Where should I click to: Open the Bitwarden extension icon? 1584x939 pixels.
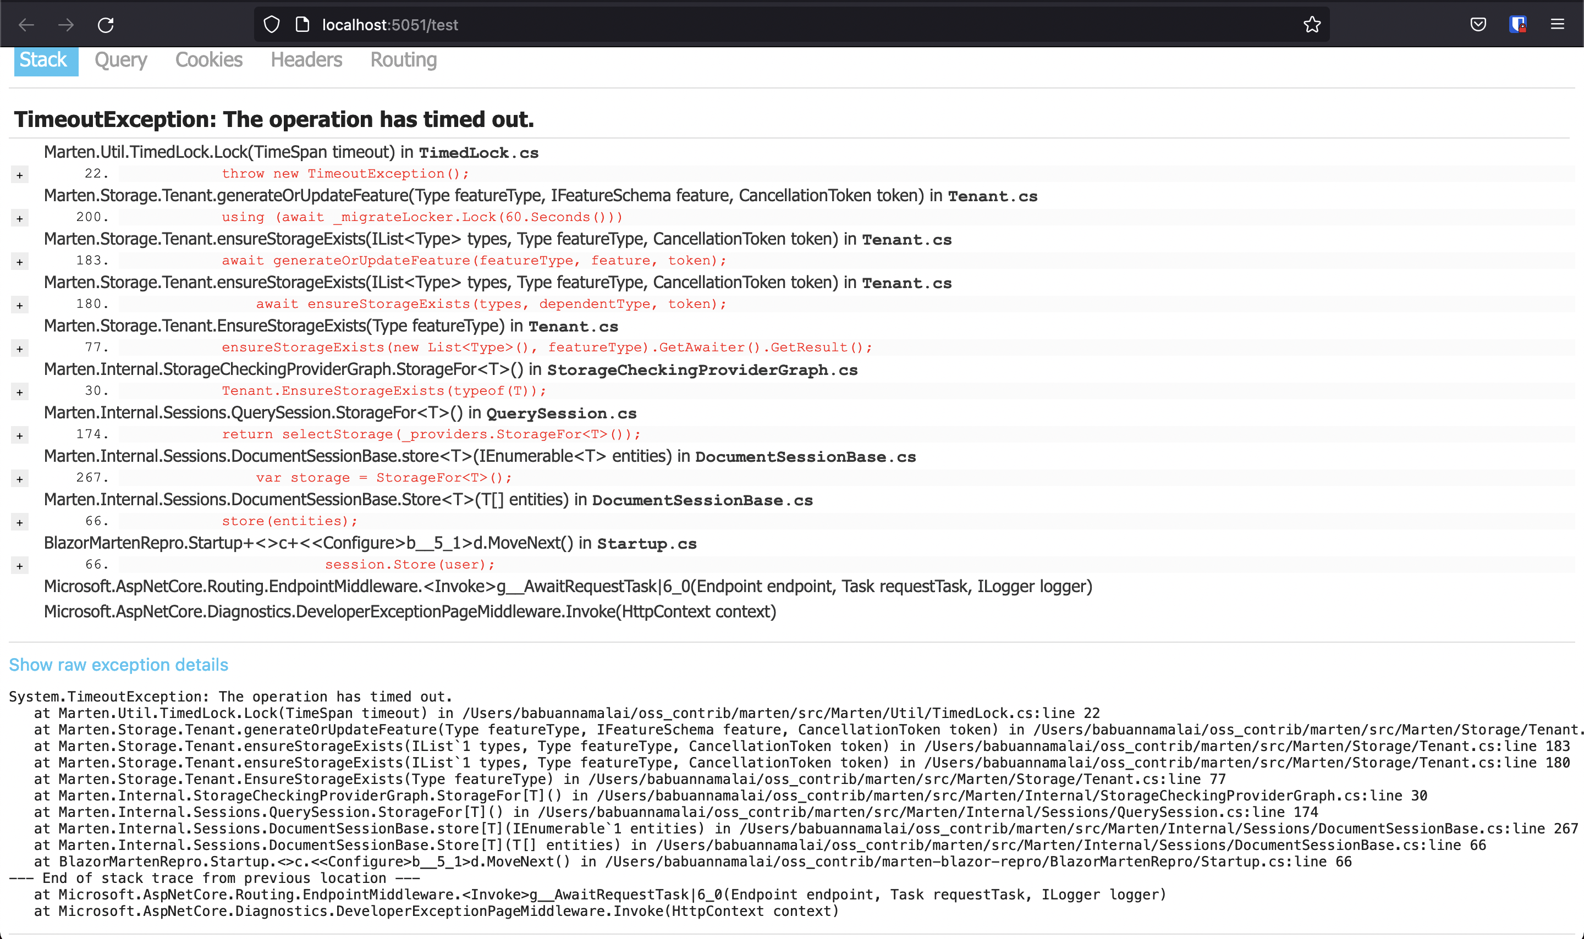(x=1517, y=25)
